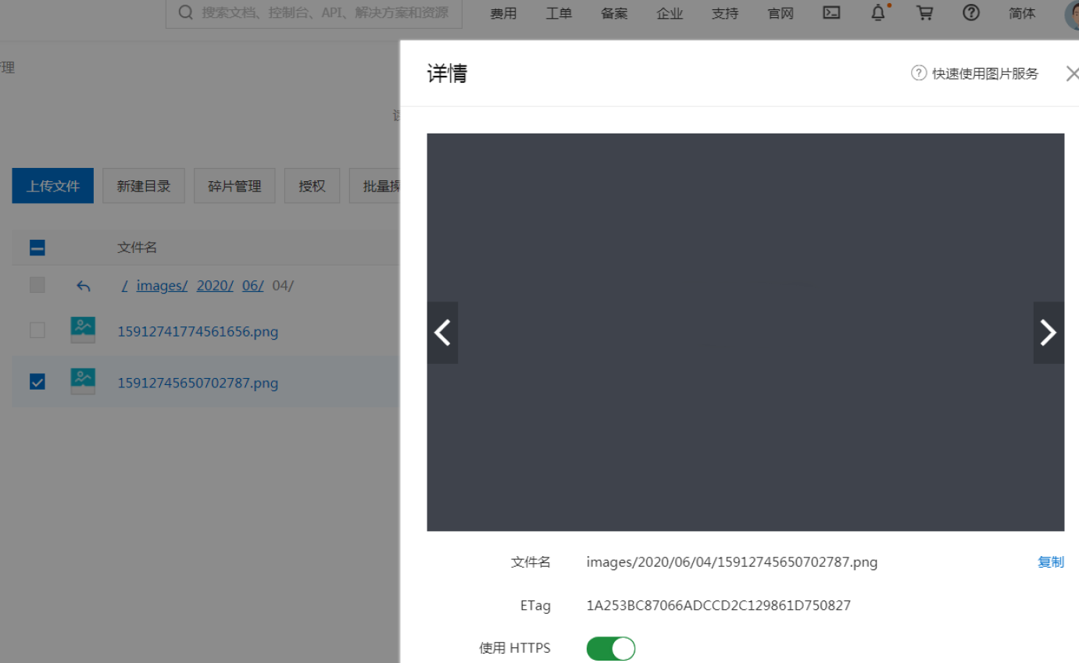
Task: Click the back arrow to parent folder
Action: click(84, 287)
